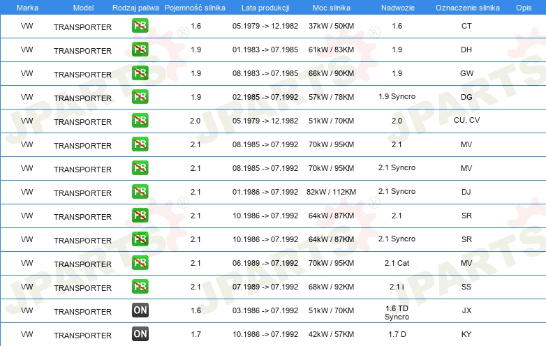Click petrol icon in the MV 2.1 Cat row
This screenshot has height=346, width=546.
click(140, 262)
